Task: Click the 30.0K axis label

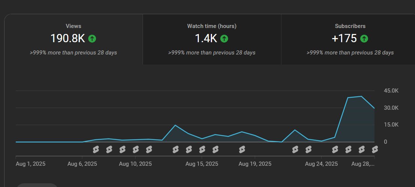Action: click(391, 108)
